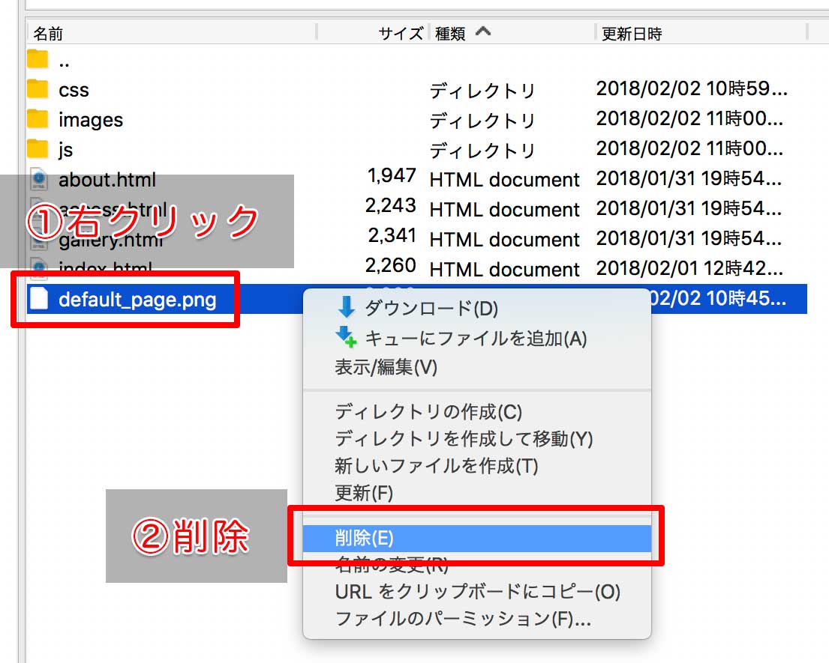Click the blue Download arrow icon
This screenshot has height=663, width=829.
coord(347,306)
